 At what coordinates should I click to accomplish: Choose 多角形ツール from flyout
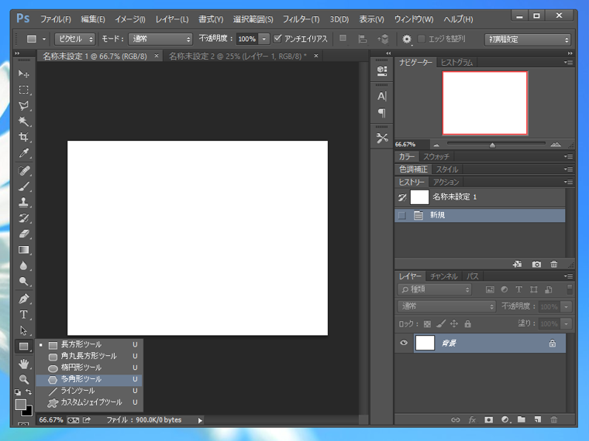(89, 379)
